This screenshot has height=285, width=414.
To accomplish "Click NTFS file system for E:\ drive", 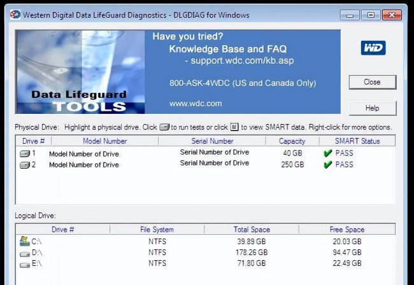I will pyautogui.click(x=157, y=263).
